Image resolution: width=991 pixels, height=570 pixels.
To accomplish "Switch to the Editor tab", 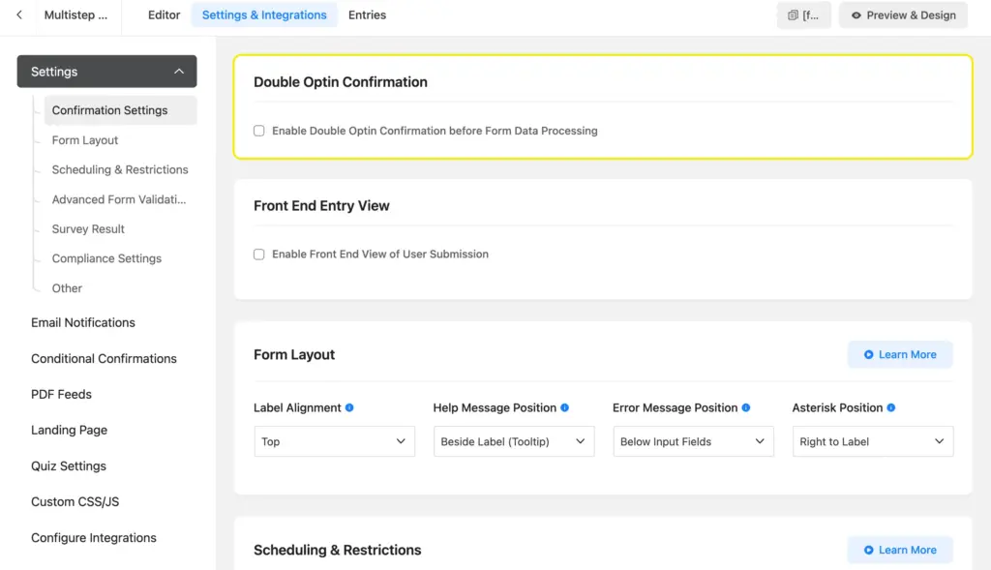I will [x=165, y=15].
